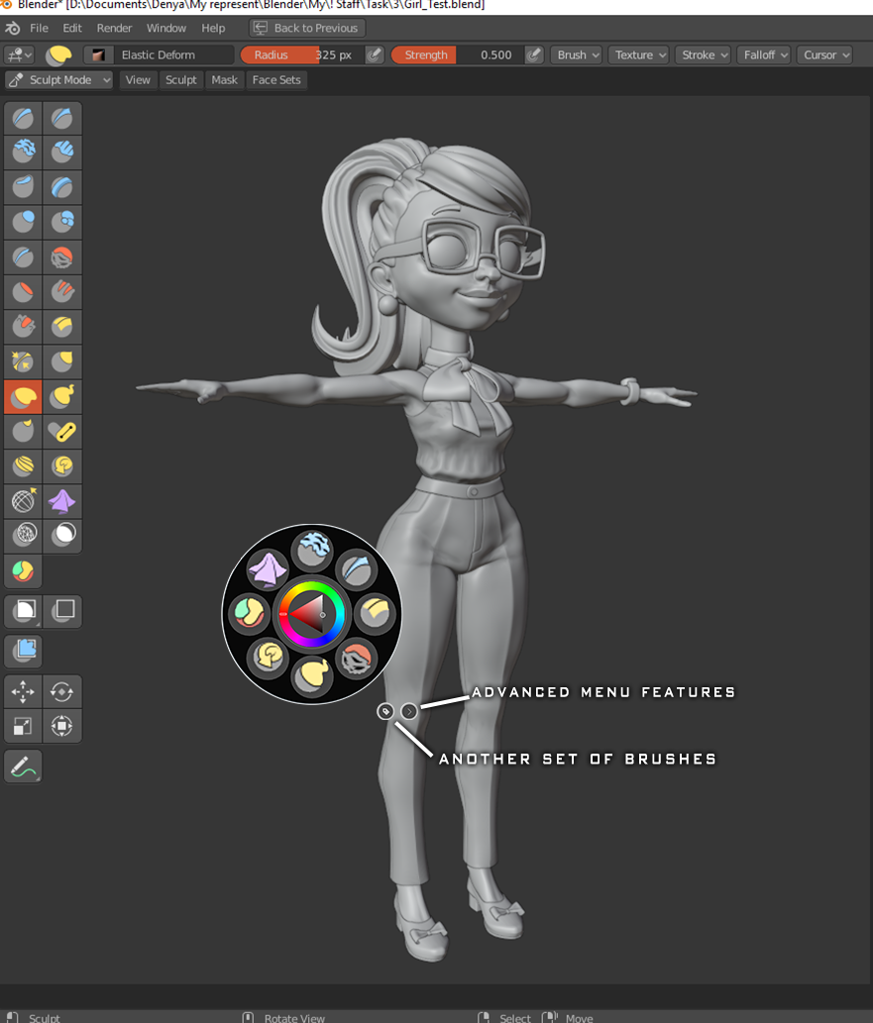Open the Sculpt header menu
The image size is (873, 1023).
(181, 79)
